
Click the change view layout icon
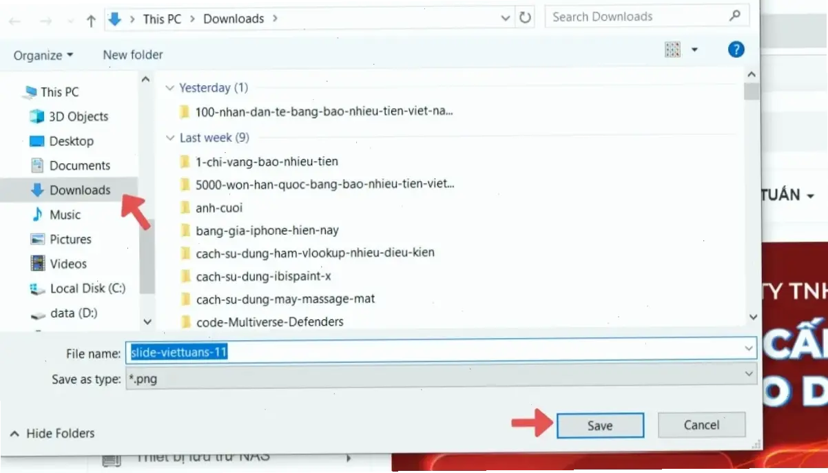point(672,50)
